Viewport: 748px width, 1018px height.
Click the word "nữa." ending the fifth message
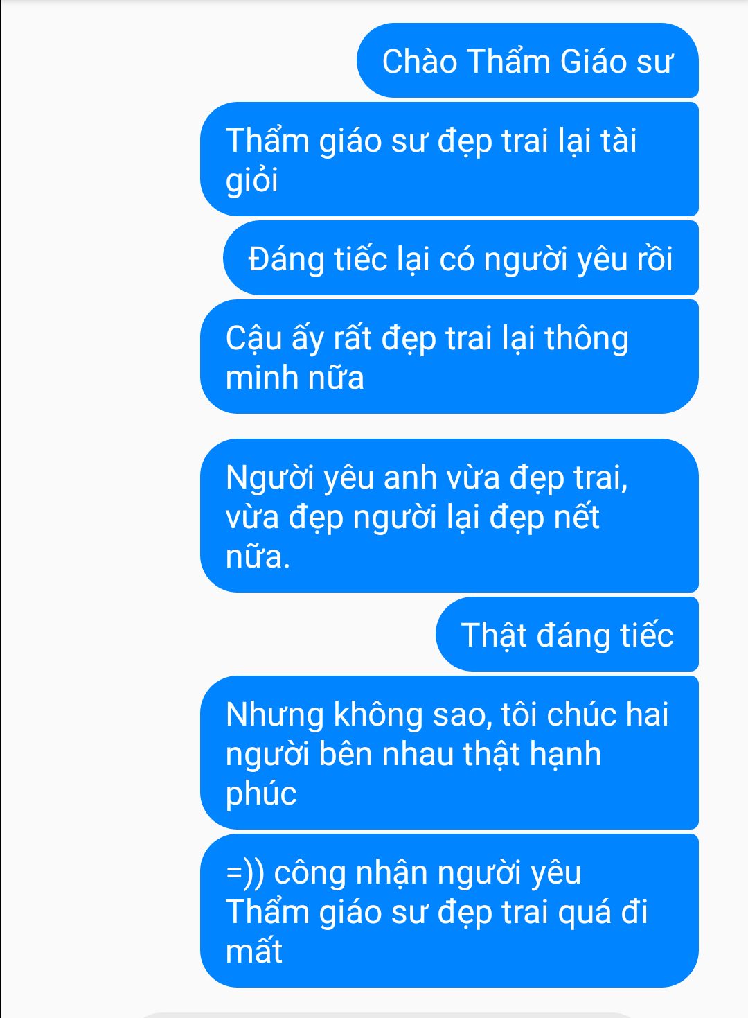(x=258, y=556)
